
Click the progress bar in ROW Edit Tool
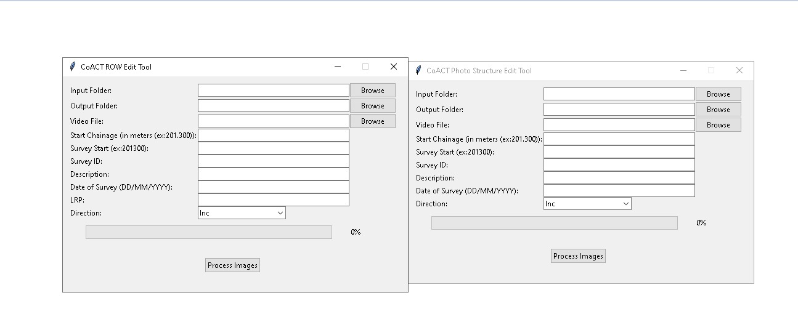tap(208, 232)
